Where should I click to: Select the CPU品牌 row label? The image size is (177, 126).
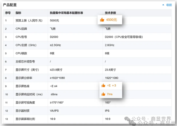[x=21, y=29]
